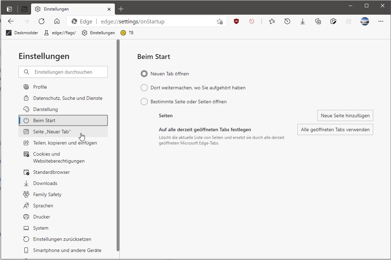Open Family Safety settings
This screenshot has width=391, height=260.
pyautogui.click(x=63, y=194)
